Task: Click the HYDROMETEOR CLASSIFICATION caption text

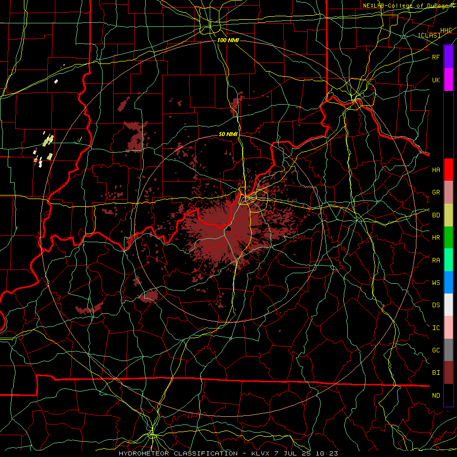Action: (178, 453)
